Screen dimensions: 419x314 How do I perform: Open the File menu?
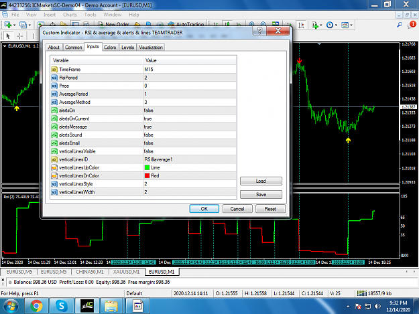point(15,15)
